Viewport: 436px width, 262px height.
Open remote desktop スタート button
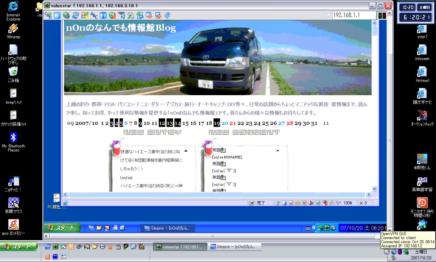(x=62, y=228)
